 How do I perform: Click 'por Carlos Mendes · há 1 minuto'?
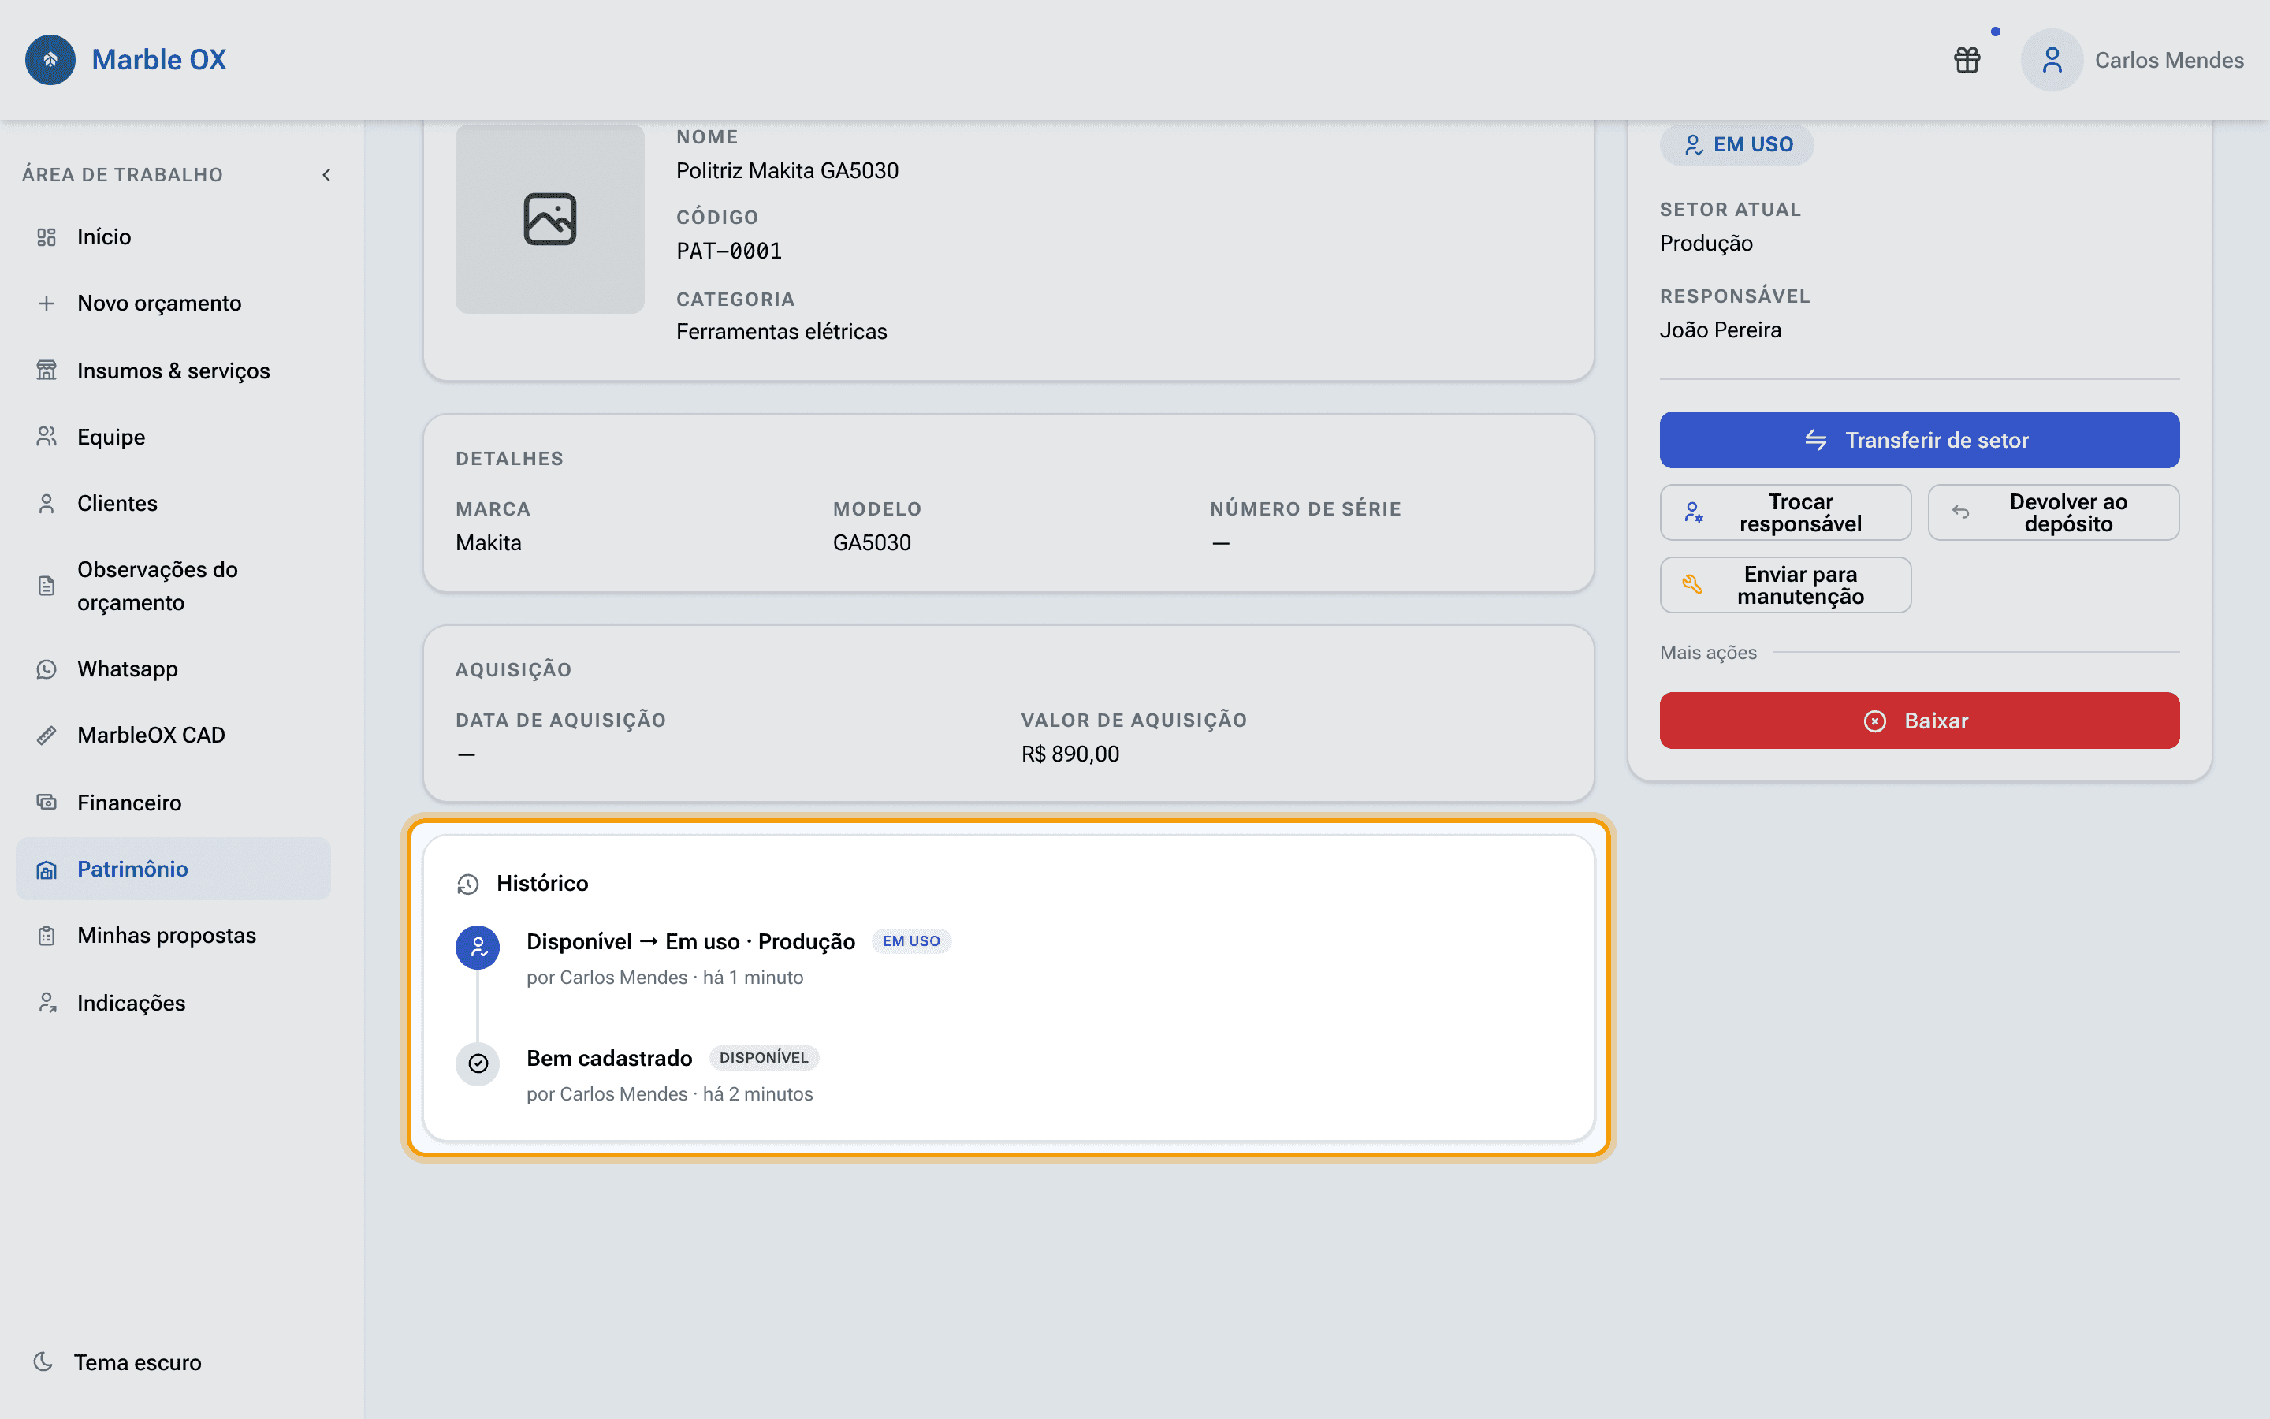(665, 977)
